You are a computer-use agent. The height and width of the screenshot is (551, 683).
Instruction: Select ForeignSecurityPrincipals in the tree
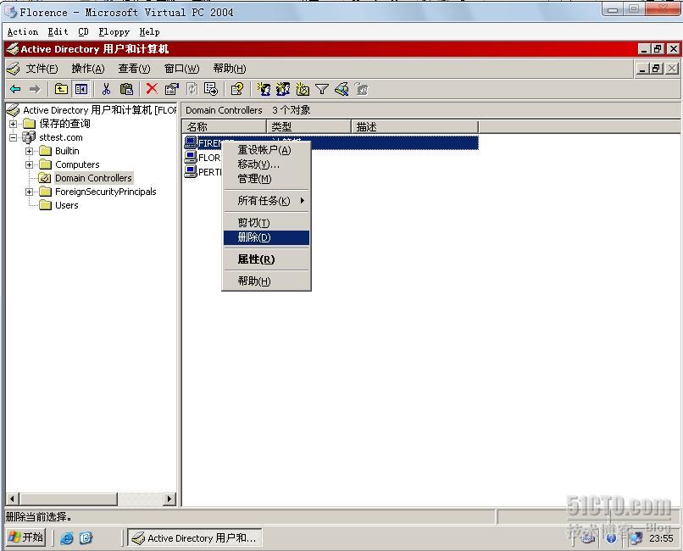pyautogui.click(x=105, y=192)
